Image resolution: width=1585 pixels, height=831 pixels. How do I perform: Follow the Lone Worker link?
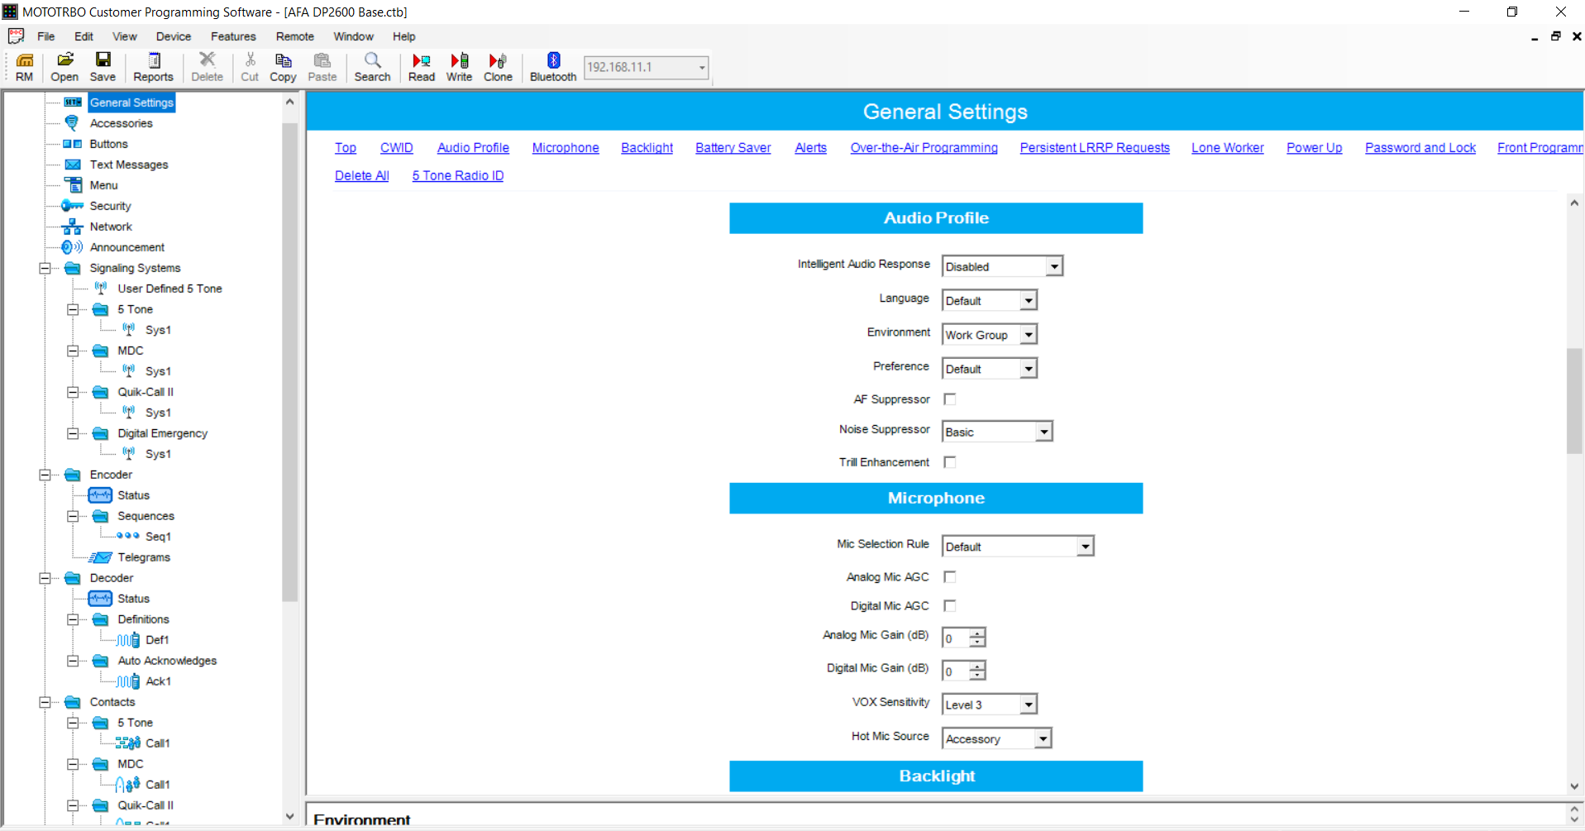point(1228,148)
